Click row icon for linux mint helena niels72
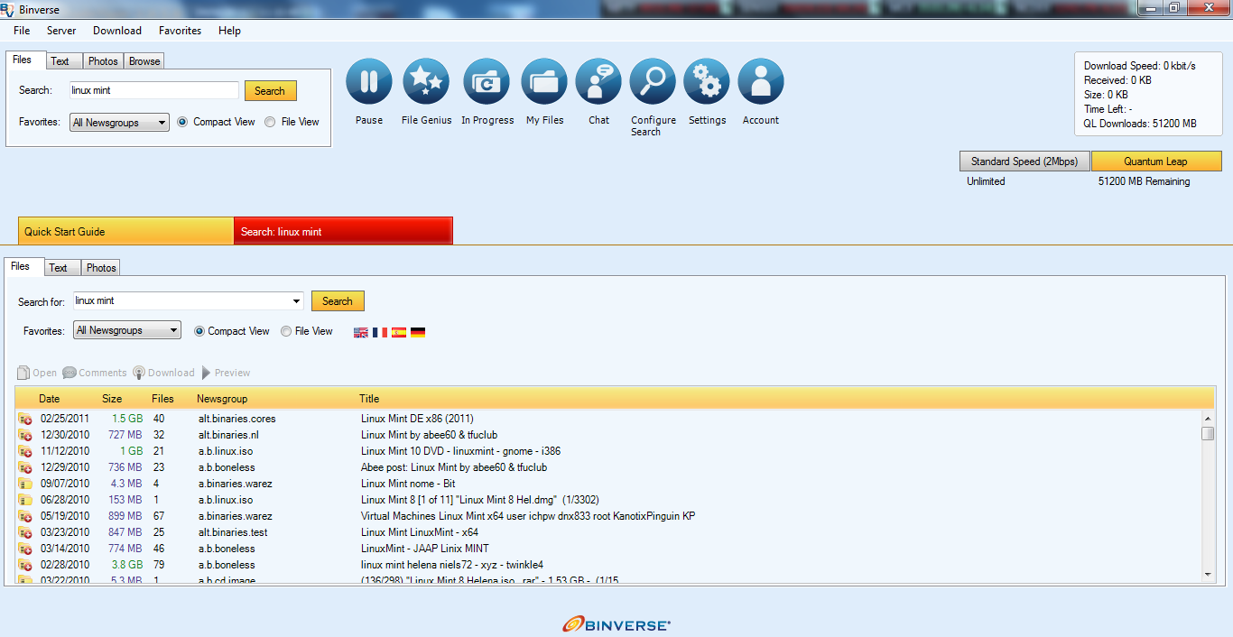1233x637 pixels. coord(25,565)
